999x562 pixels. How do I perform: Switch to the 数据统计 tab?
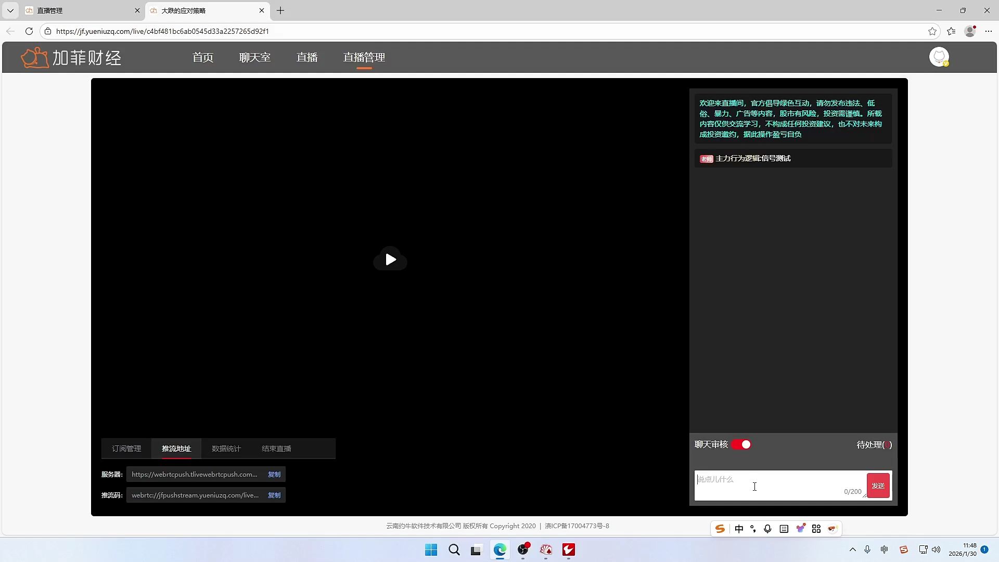(x=226, y=449)
